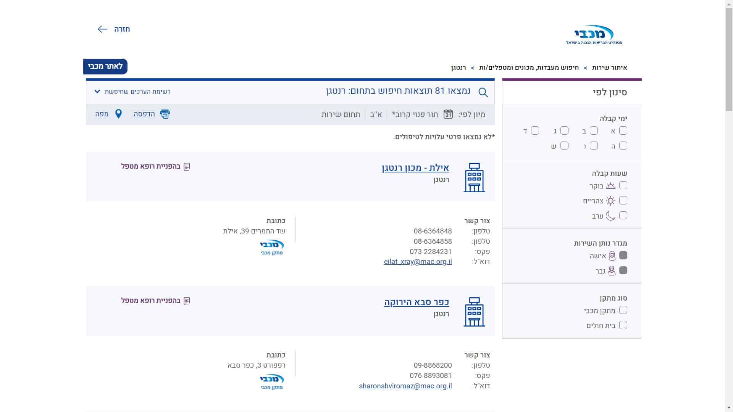This screenshot has width=733, height=412.
Task: Click the back arrow next to חזרה
Action: 102,29
